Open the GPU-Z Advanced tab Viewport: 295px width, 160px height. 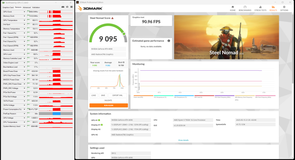click(x=27, y=7)
